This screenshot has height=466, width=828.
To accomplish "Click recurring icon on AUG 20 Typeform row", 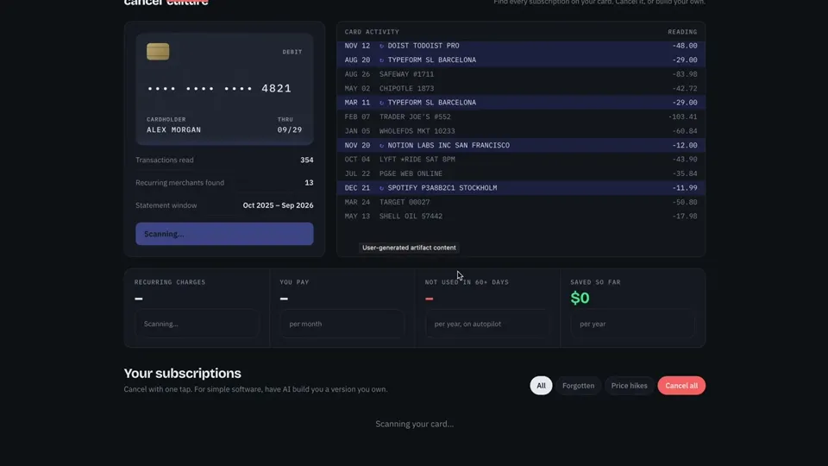I will 382,60.
